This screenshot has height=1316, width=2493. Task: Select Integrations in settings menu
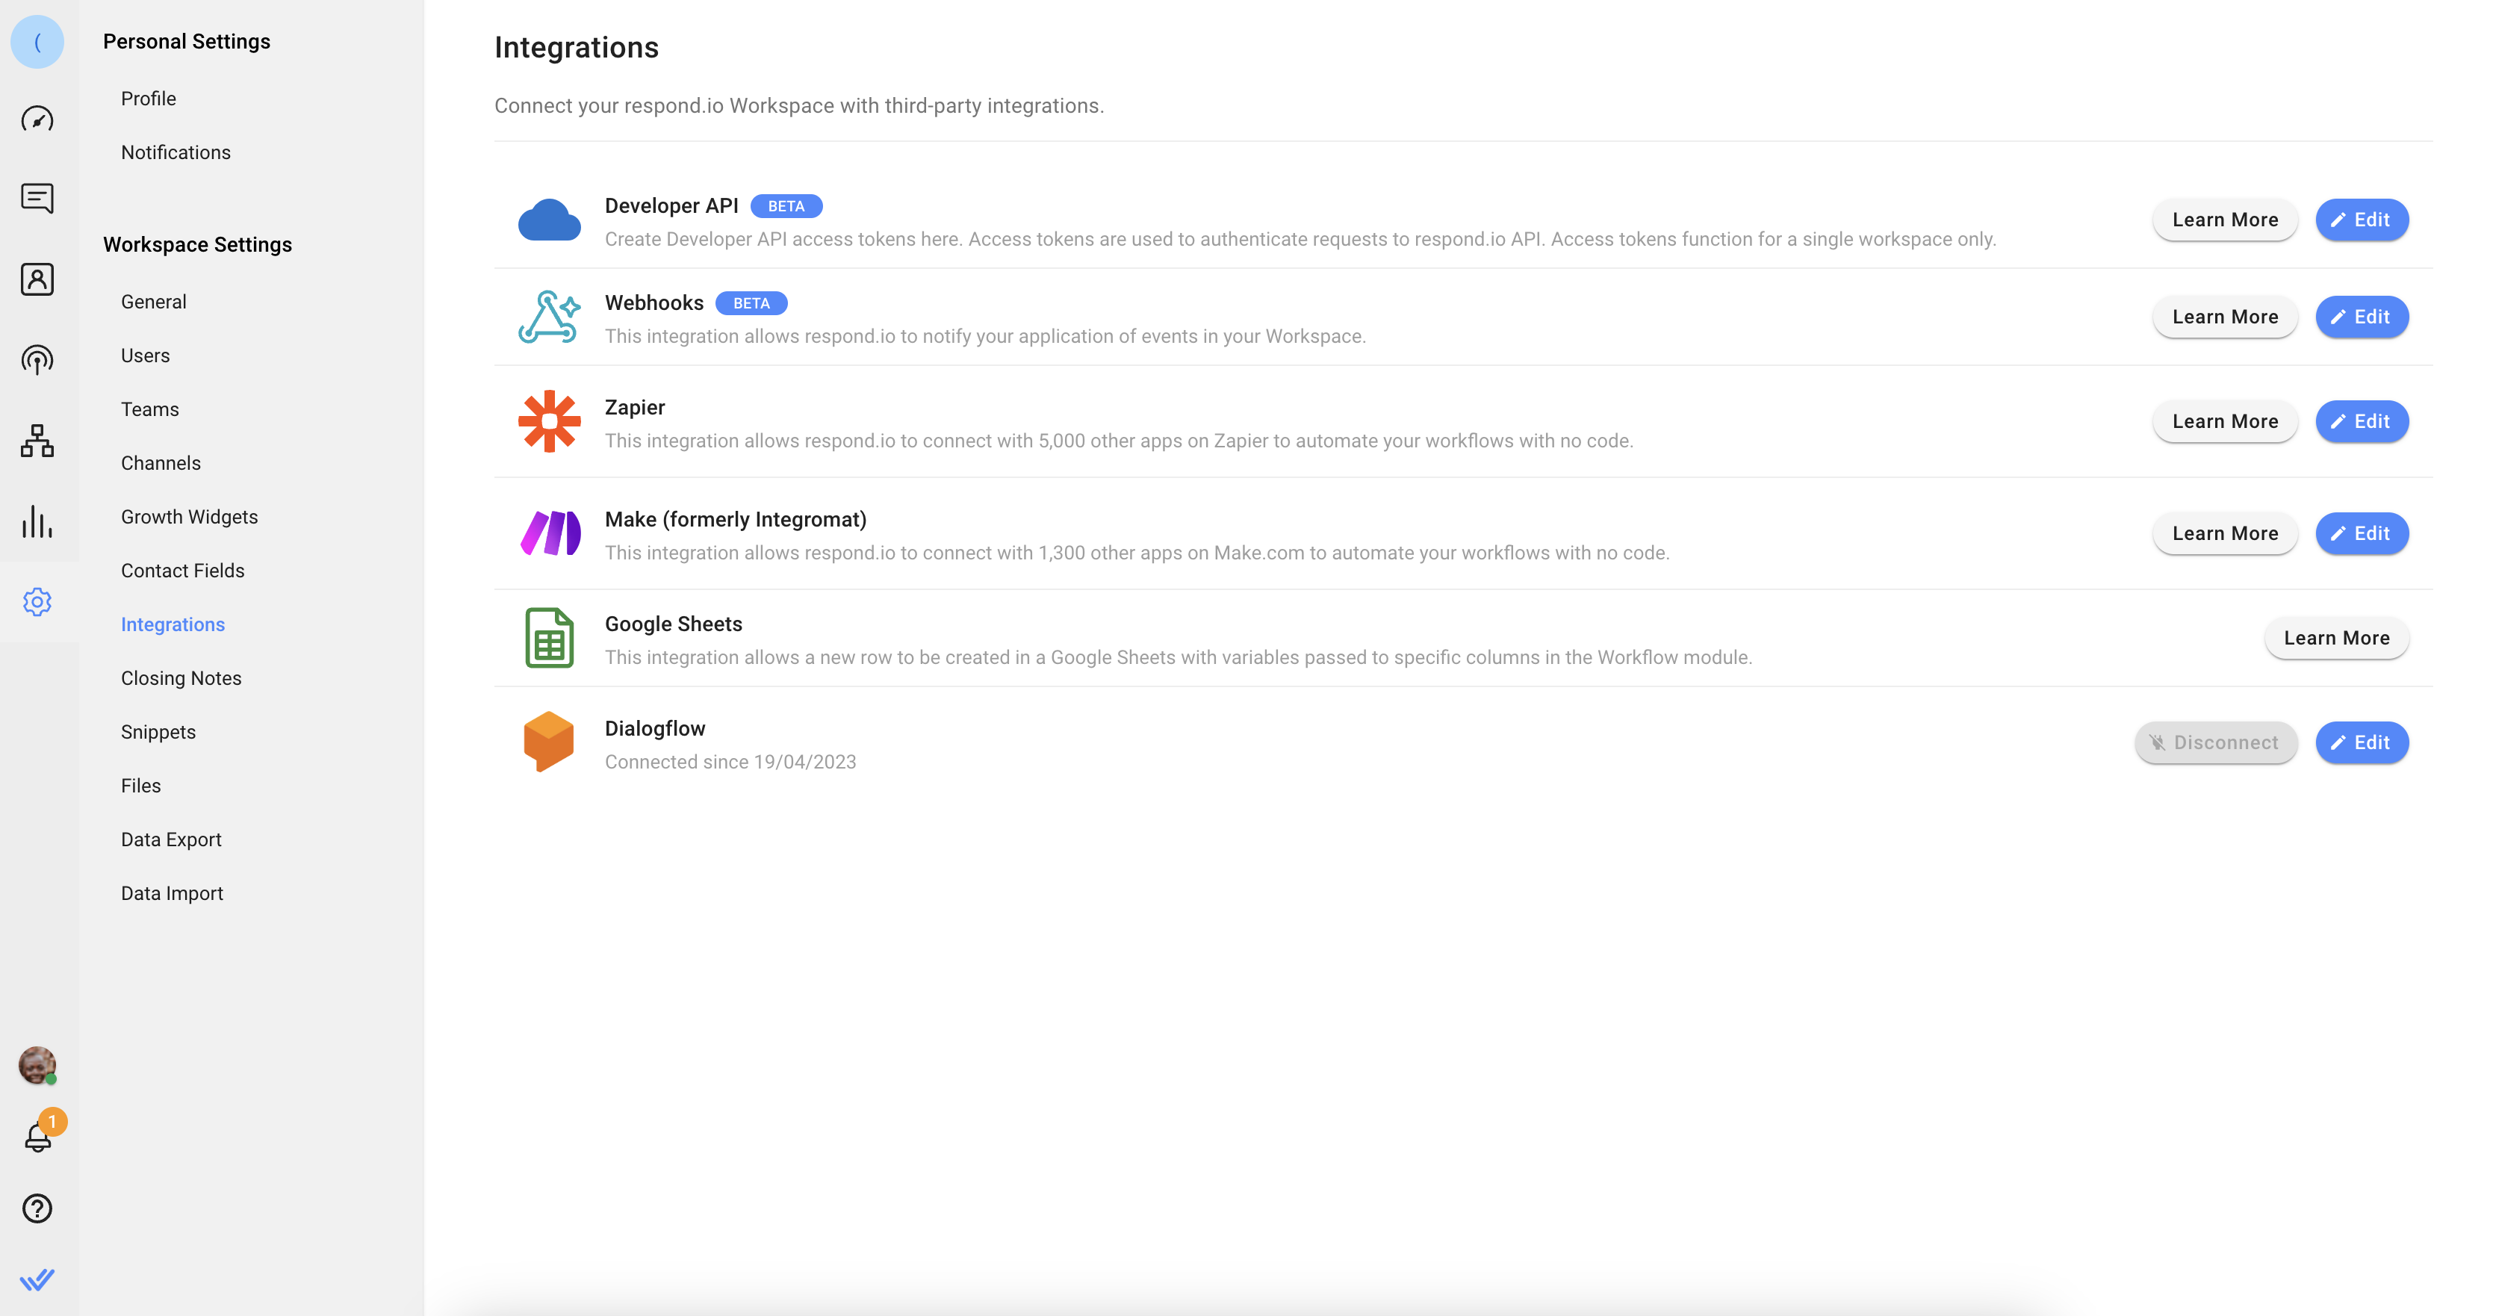(173, 624)
